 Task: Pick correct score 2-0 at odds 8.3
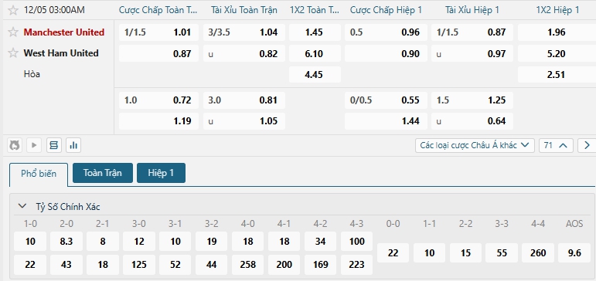coord(66,242)
